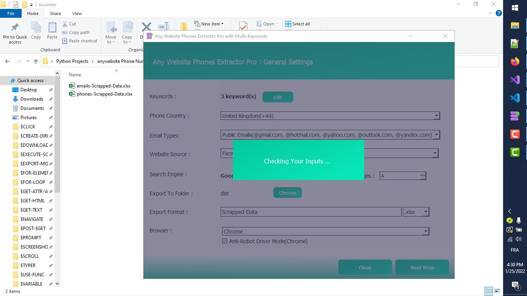527x296 pixels.
Task: Open the Browser Chrome dropdown
Action: pyautogui.click(x=326, y=232)
